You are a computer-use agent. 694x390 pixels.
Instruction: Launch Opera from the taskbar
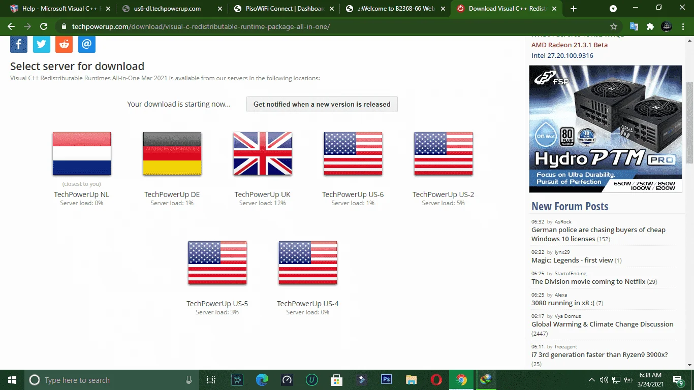tap(436, 380)
